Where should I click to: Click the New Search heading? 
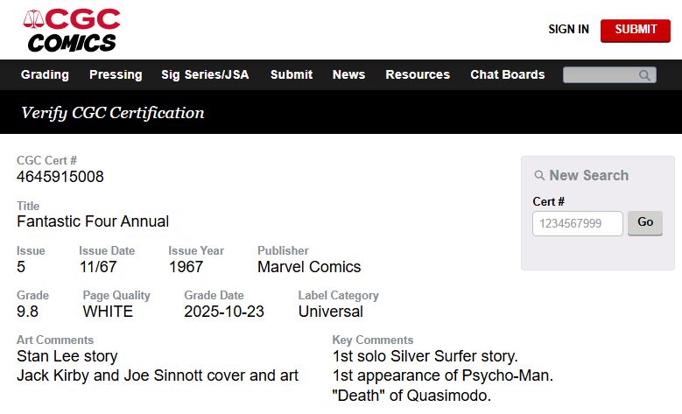(588, 175)
